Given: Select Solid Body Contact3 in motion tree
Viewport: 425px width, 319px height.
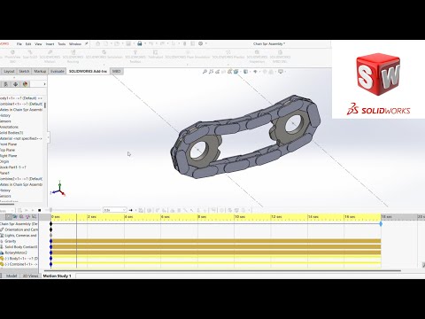Looking at the screenshot, I should (x=21, y=247).
